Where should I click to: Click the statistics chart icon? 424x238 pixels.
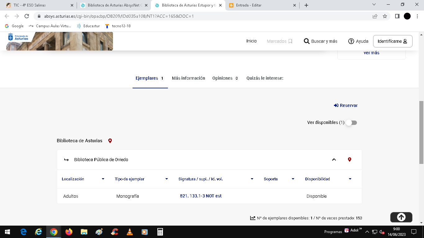253,218
